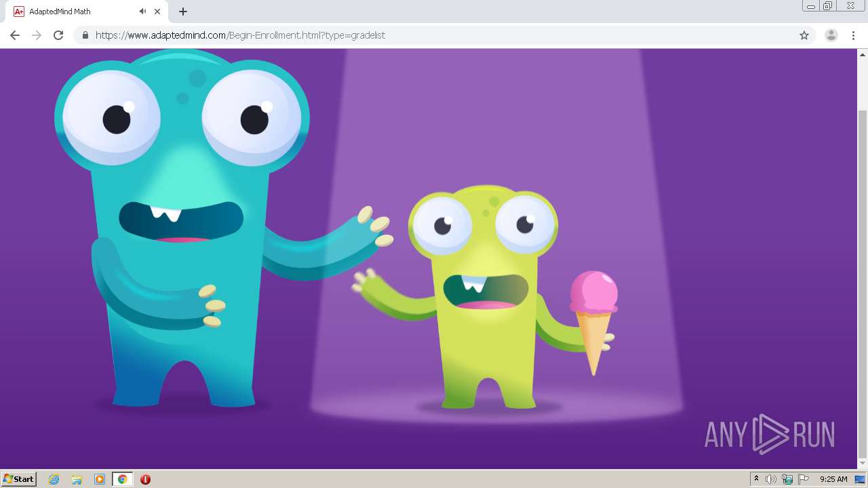Mute the tab audio speaker icon

[x=142, y=12]
